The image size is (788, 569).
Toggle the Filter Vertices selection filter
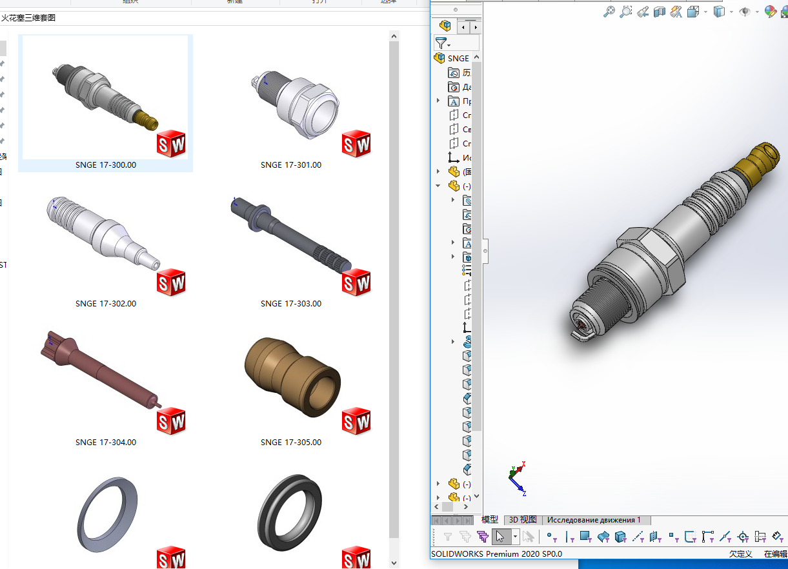click(x=551, y=537)
